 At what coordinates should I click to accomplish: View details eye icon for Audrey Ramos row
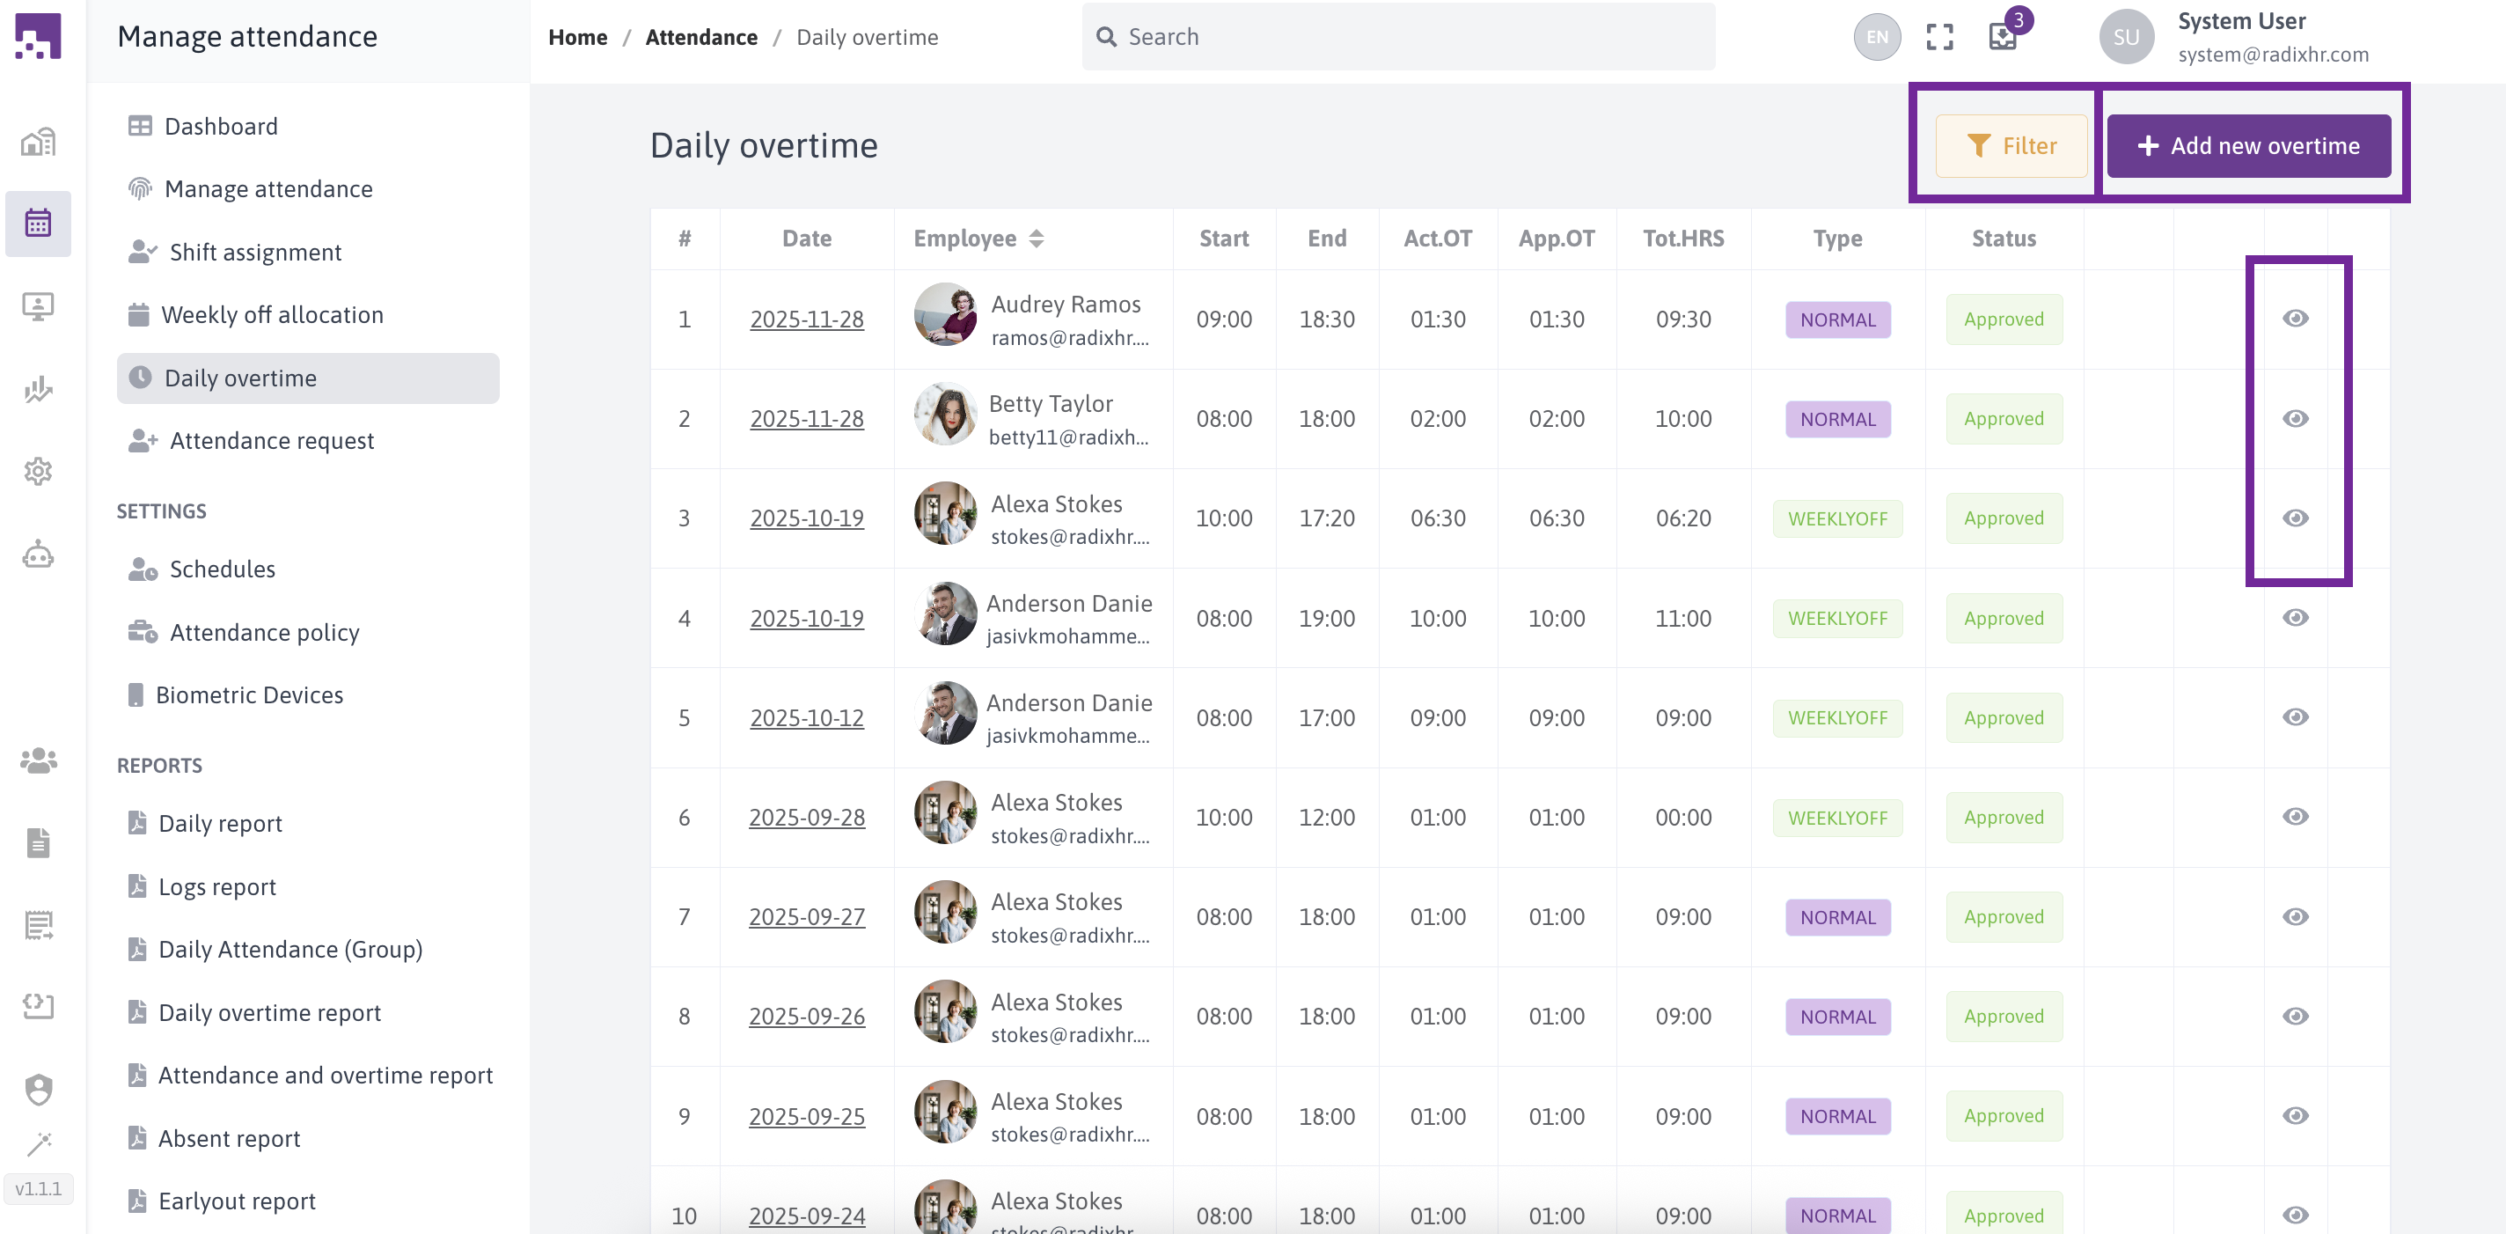coord(2295,320)
